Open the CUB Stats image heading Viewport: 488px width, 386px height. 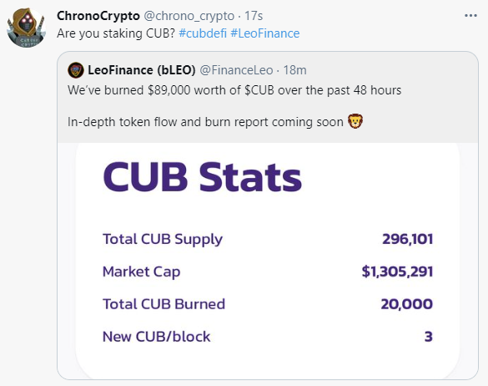[203, 176]
